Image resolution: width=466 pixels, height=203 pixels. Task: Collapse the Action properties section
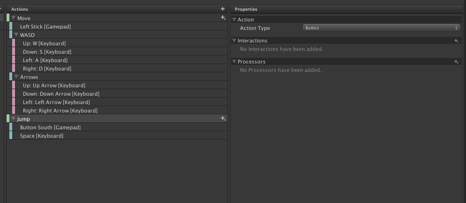pyautogui.click(x=234, y=20)
